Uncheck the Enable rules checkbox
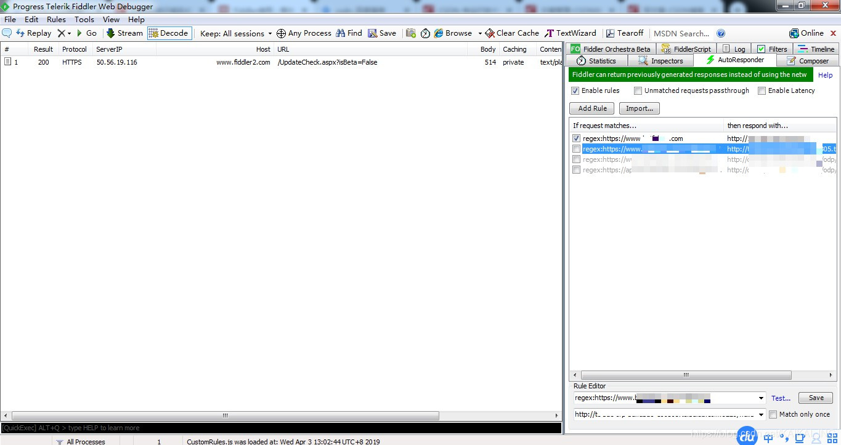Image resolution: width=841 pixels, height=445 pixels. pyautogui.click(x=575, y=90)
